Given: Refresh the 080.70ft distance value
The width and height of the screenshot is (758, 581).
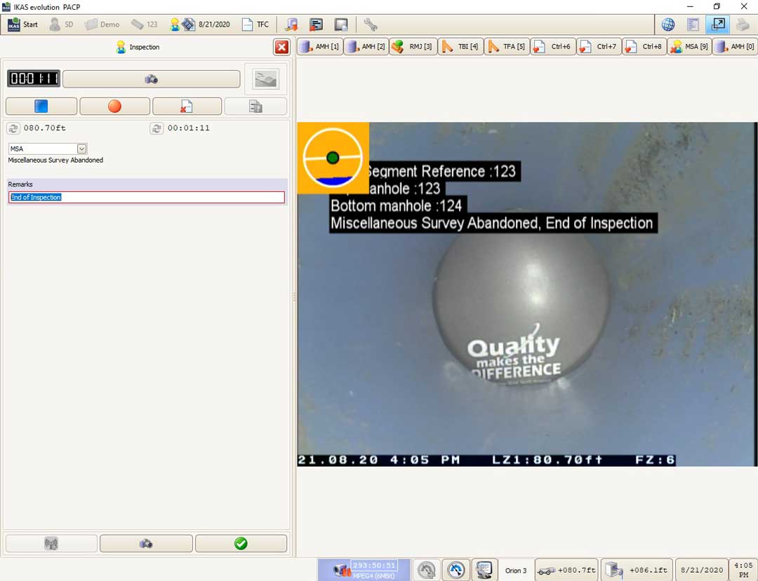Looking at the screenshot, I should coord(13,128).
